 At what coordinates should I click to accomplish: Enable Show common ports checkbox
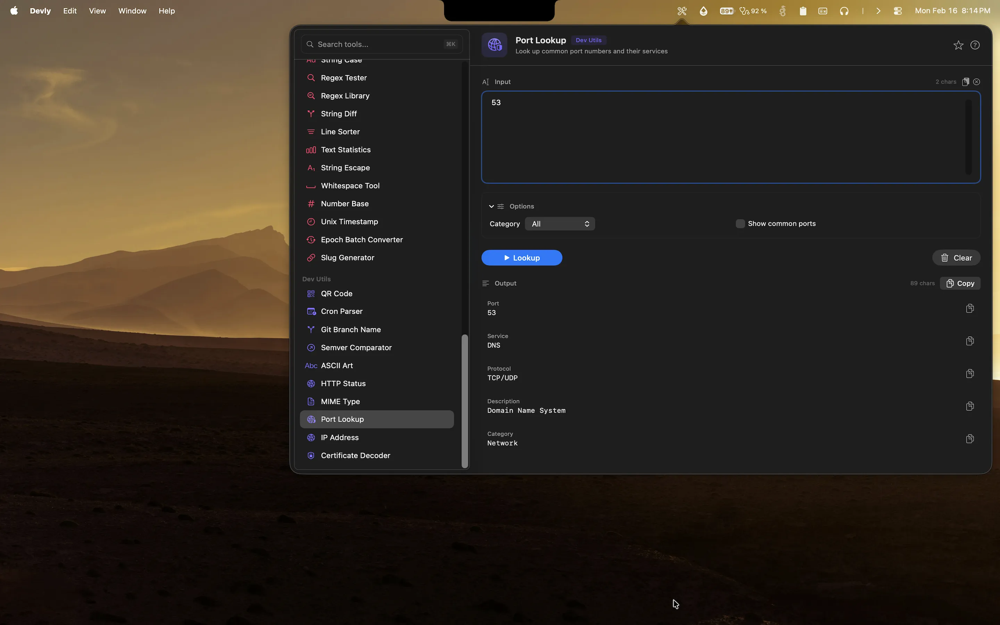(x=740, y=224)
